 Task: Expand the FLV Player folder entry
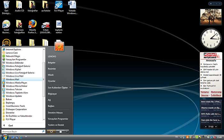point(11,119)
